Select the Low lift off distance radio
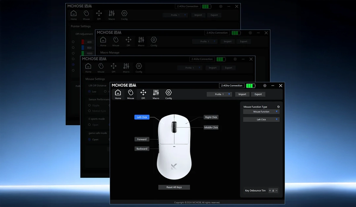356x207 pixels. click(89, 92)
